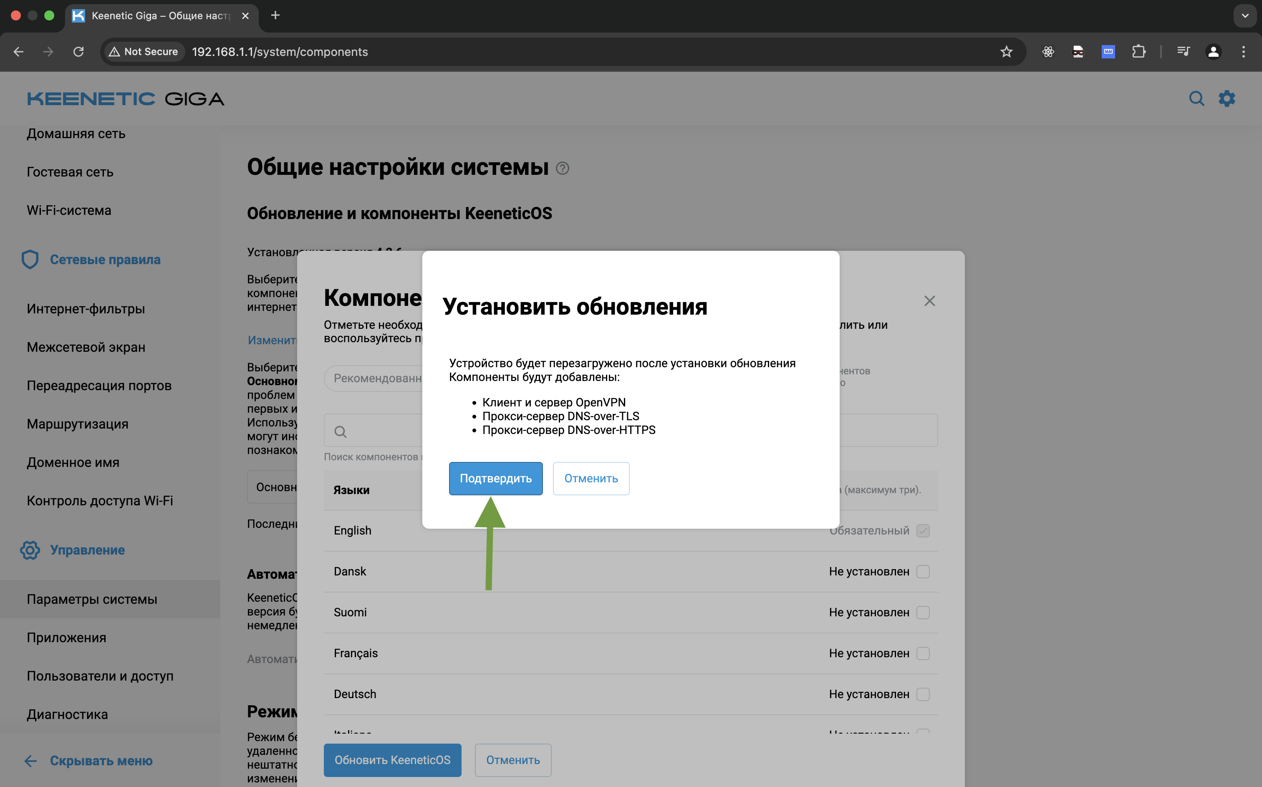Open the React DevTools extension icon
Screen dimensions: 1262x787
1047,51
